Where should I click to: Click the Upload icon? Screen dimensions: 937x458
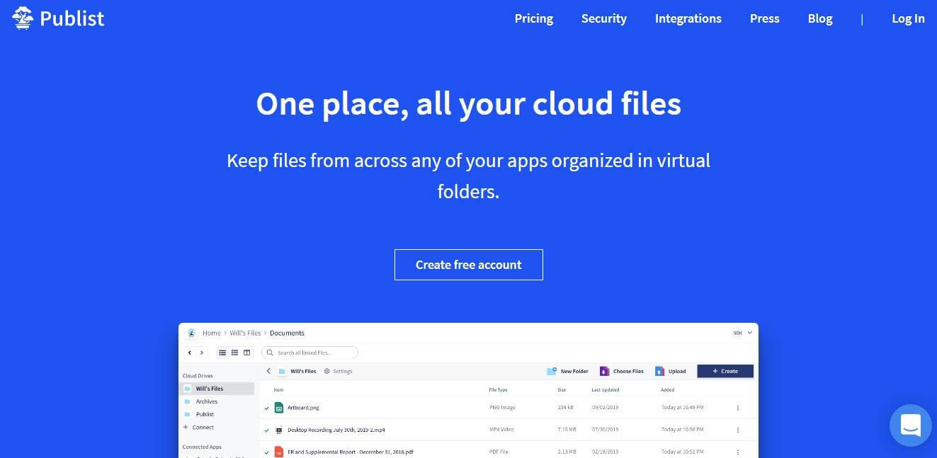pyautogui.click(x=659, y=371)
